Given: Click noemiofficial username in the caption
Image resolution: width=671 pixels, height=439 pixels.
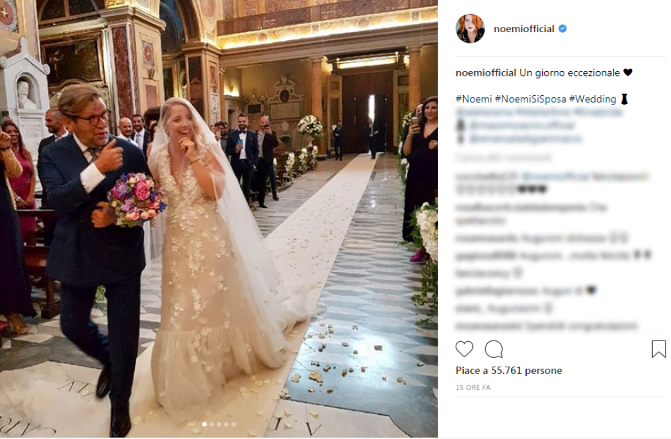Looking at the screenshot, I should point(486,72).
